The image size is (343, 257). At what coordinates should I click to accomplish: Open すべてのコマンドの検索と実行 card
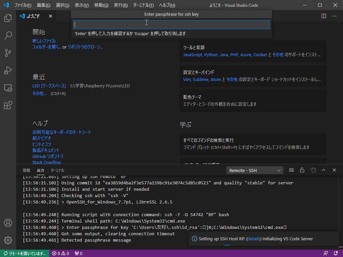(253, 144)
